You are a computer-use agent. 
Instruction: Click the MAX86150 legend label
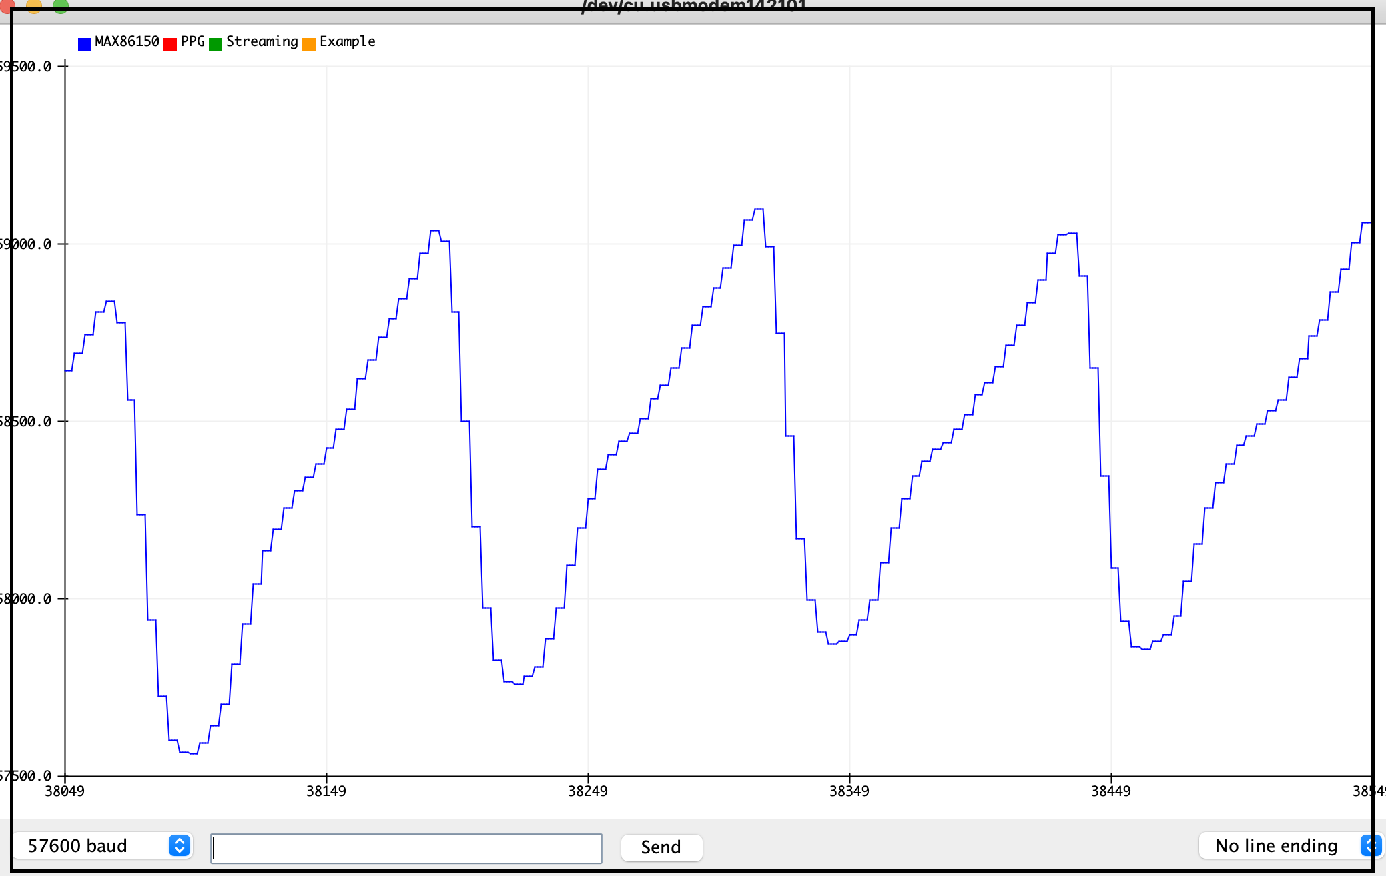(x=127, y=41)
